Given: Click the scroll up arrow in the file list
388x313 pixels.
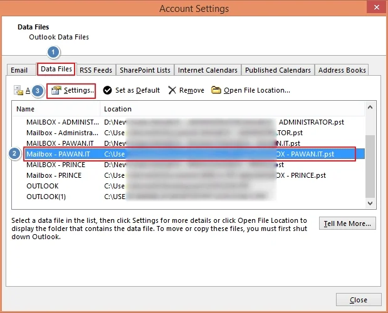Looking at the screenshot, I should (x=370, y=110).
